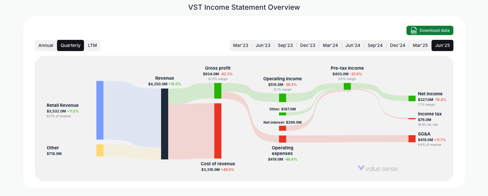Image resolution: width=488 pixels, height=196 pixels.
Task: Open the Mar'23 quarter
Action: point(241,45)
